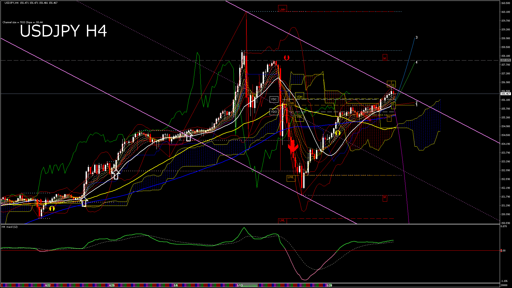Click the lower red M label box

tap(385, 198)
